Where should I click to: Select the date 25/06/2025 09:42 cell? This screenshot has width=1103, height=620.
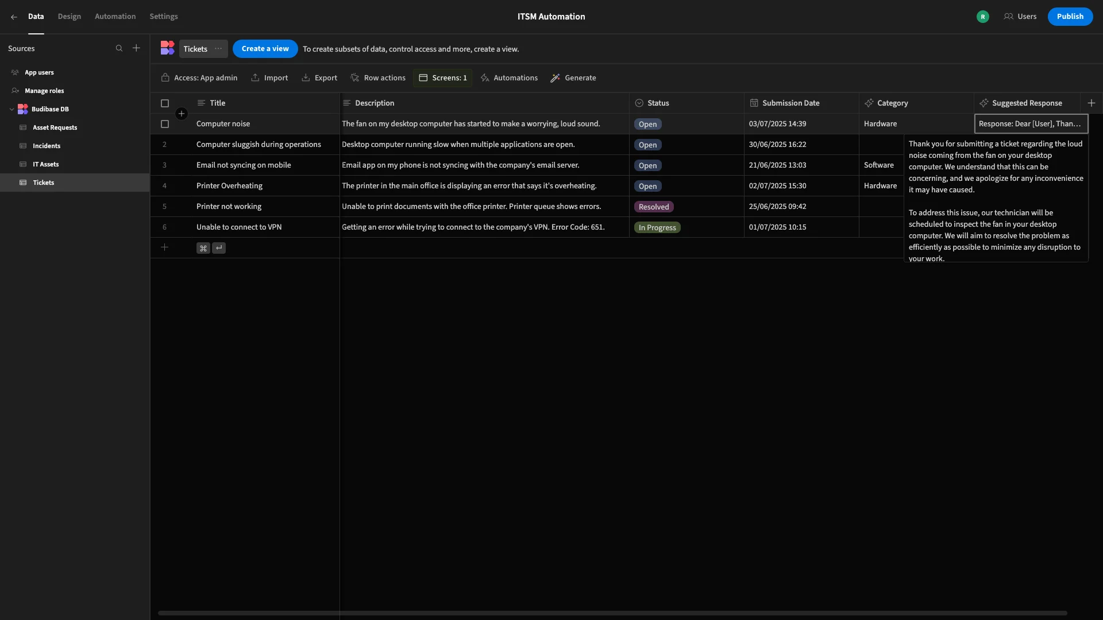pos(801,207)
